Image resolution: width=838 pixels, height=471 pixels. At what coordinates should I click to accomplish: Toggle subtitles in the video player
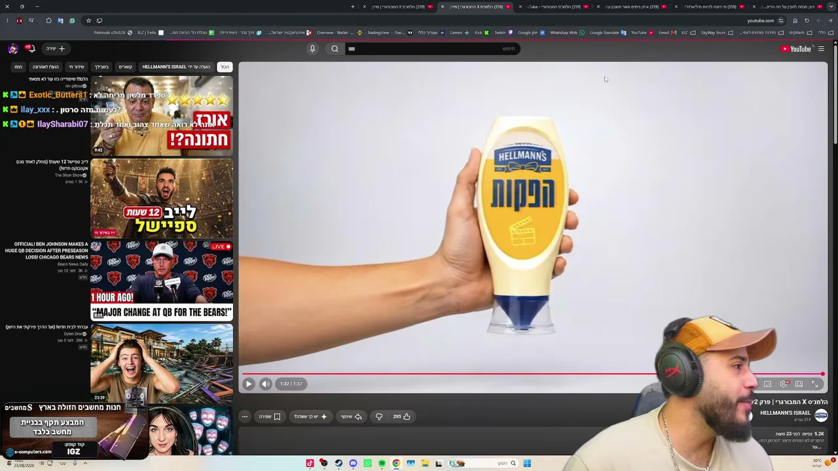point(768,384)
